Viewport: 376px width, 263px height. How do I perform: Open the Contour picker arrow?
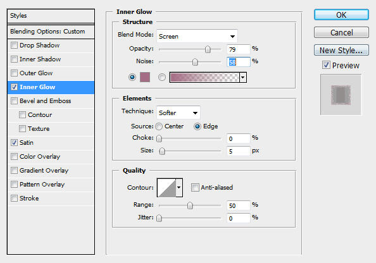point(179,188)
